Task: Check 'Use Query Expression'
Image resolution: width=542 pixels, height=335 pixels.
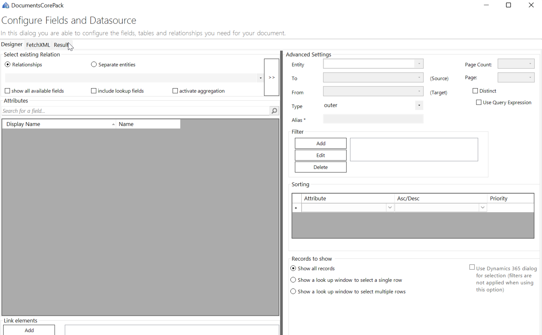Action: click(479, 102)
